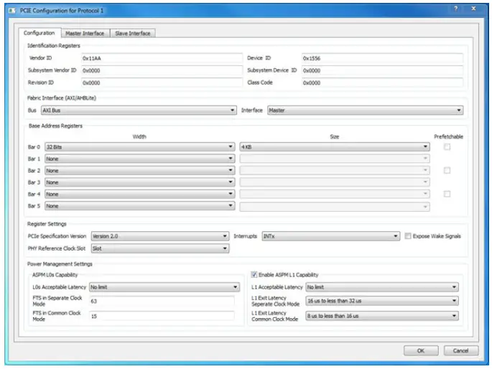492x369 pixels.
Task: Click the Vendor ID input field
Action: coord(162,58)
